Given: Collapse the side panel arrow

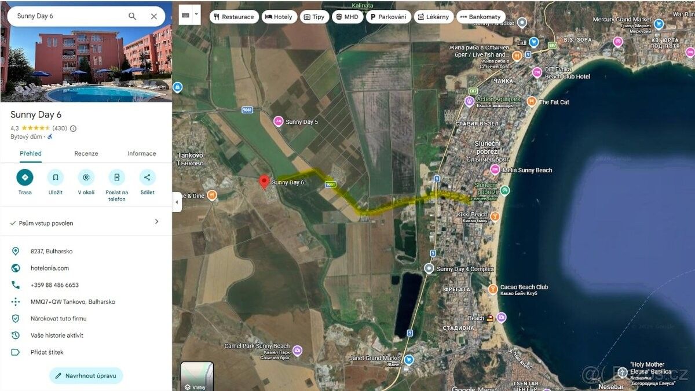Looking at the screenshot, I should pos(177,202).
